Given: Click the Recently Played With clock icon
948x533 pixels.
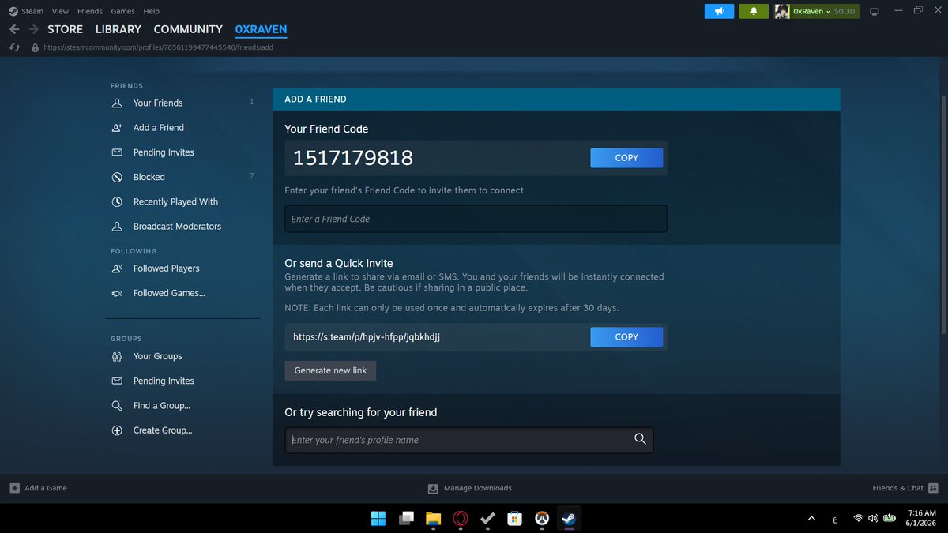Looking at the screenshot, I should tap(117, 201).
